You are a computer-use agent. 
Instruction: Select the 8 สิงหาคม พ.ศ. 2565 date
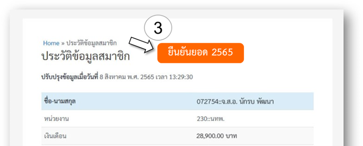(x=127, y=77)
